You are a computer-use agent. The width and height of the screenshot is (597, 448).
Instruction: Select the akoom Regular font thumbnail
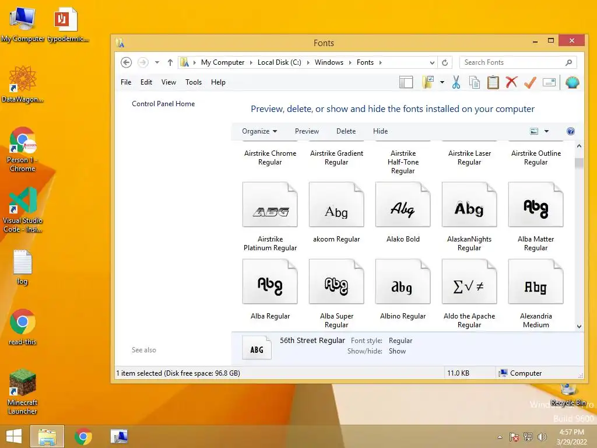tap(336, 205)
